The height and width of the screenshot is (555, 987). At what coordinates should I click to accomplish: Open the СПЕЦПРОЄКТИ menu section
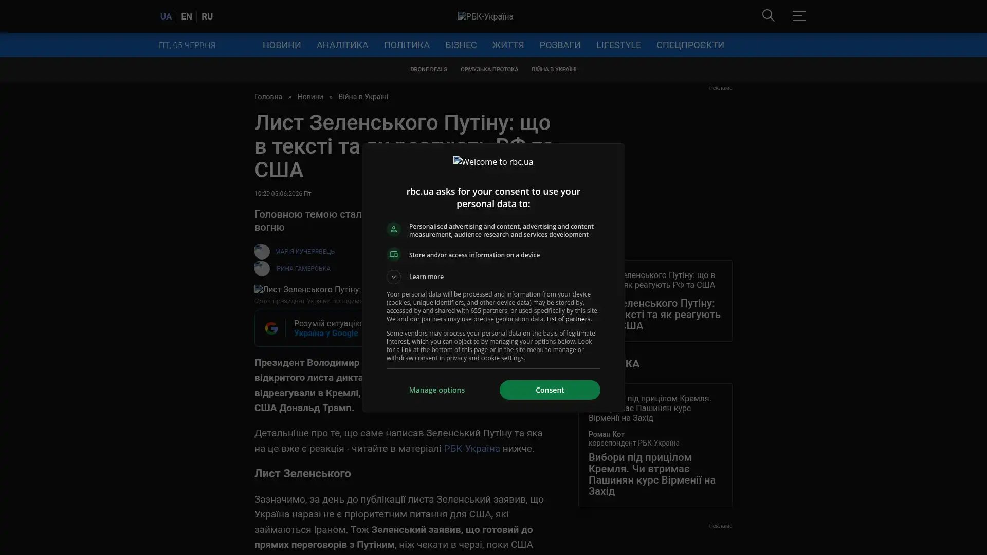click(690, 45)
